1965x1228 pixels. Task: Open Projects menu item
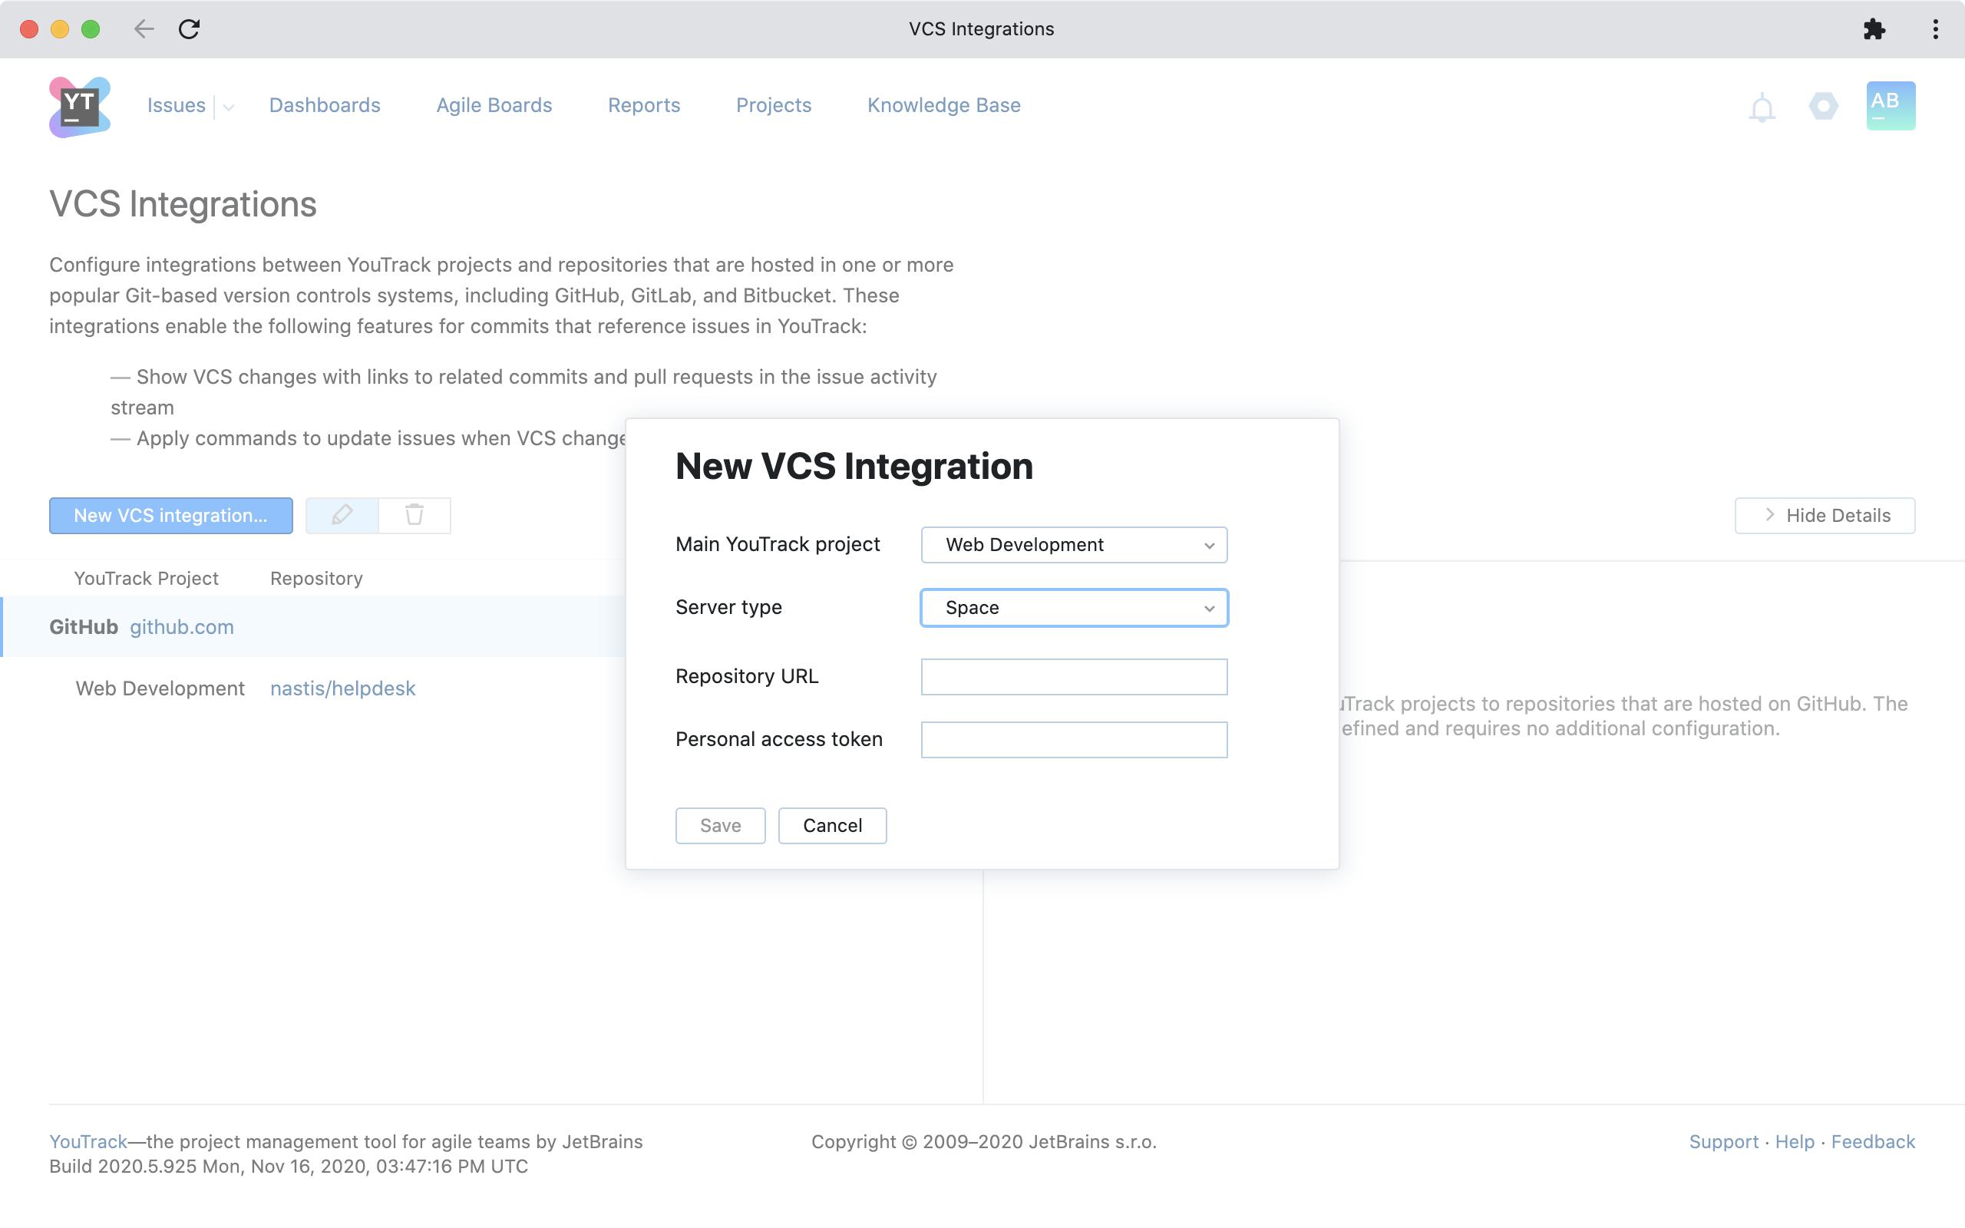click(773, 106)
